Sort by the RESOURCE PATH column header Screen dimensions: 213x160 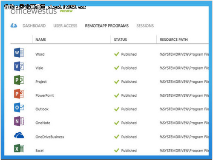point(174,39)
